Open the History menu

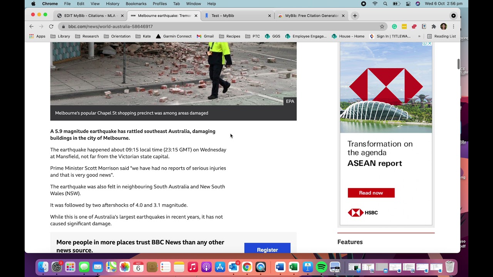[x=112, y=4]
